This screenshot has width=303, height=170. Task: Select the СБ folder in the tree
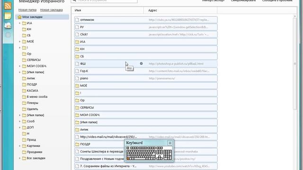[28, 35]
